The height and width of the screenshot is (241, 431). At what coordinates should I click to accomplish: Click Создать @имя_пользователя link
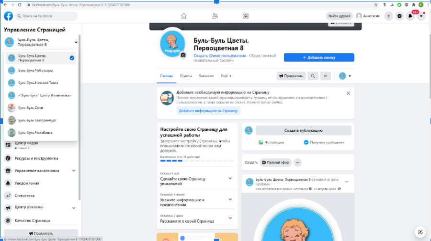pyautogui.click(x=220, y=56)
